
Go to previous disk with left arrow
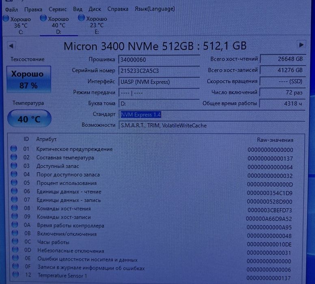(11, 46)
